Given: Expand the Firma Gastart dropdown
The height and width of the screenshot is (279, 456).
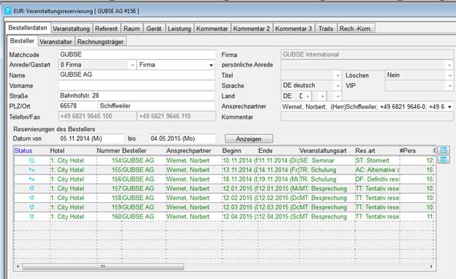Looking at the screenshot, I should (211, 65).
